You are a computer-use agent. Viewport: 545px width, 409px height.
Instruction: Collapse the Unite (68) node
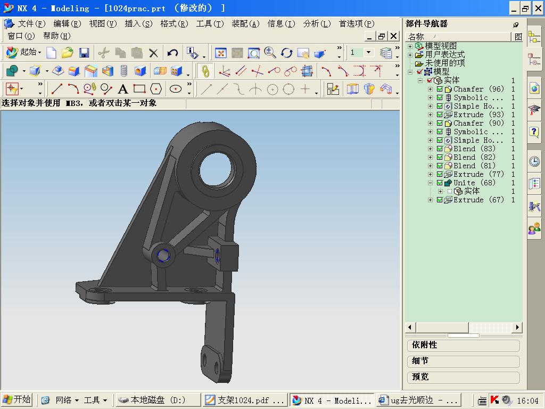click(430, 183)
